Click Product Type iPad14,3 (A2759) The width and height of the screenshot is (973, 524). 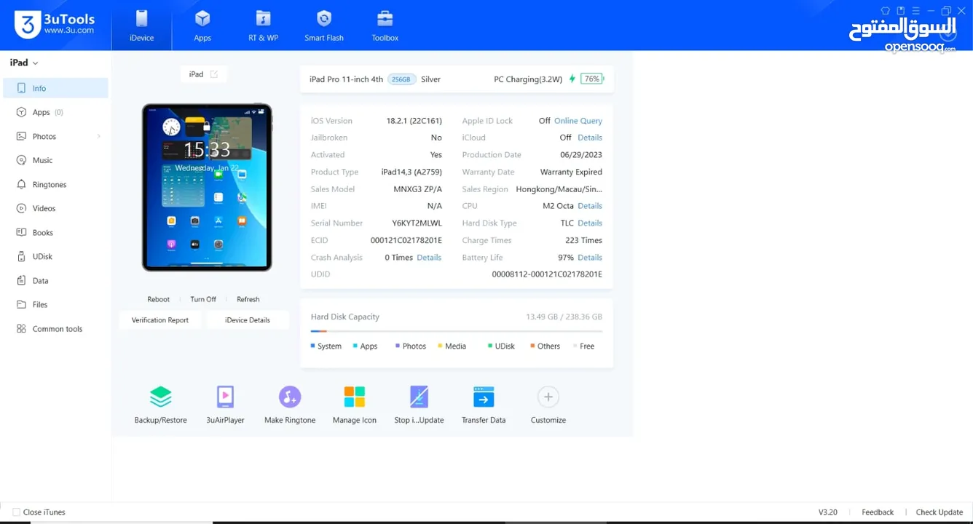pyautogui.click(x=411, y=172)
